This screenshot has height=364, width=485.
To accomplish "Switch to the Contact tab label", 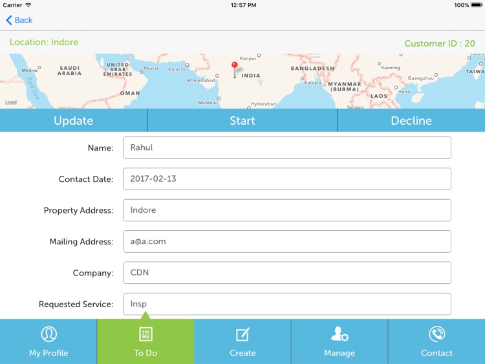I will [x=436, y=353].
